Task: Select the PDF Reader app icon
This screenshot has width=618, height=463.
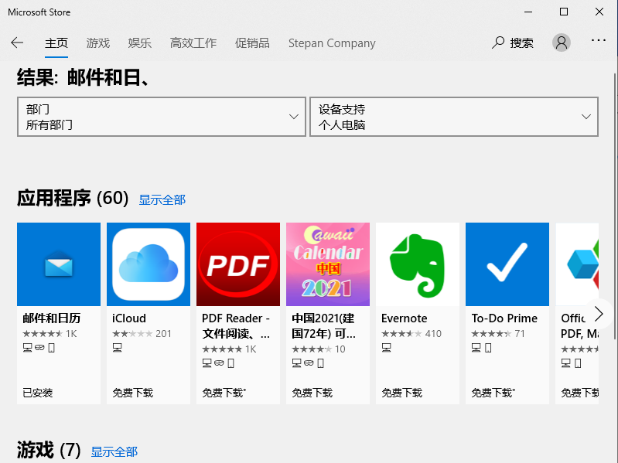Action: click(x=238, y=264)
